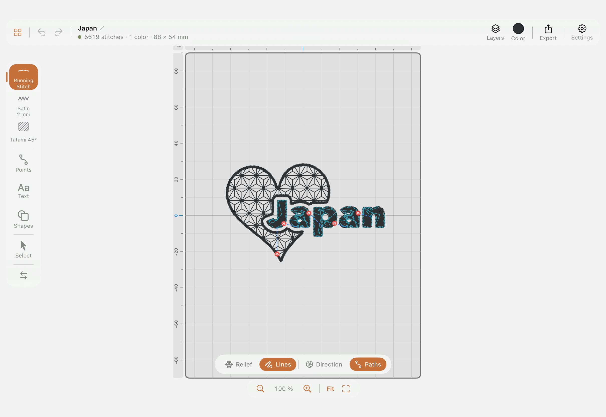Screen dimensions: 606x417
Task: Open Settings
Action: click(x=582, y=32)
